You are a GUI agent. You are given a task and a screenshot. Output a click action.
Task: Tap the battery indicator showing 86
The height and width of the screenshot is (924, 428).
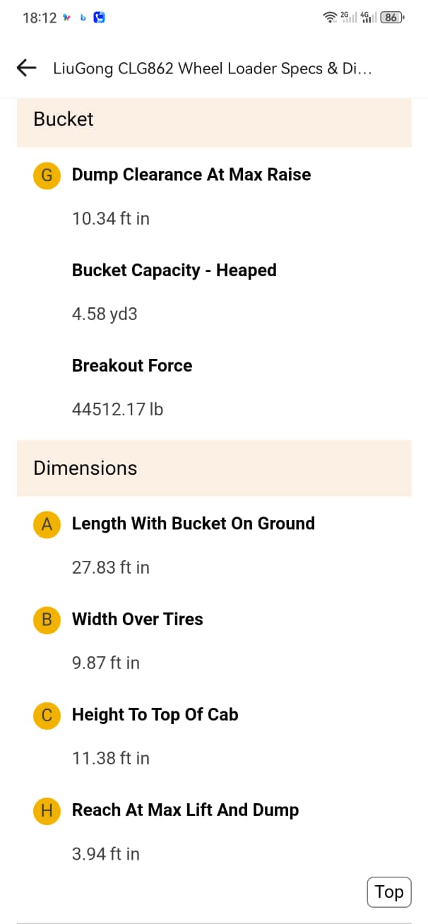(x=391, y=18)
